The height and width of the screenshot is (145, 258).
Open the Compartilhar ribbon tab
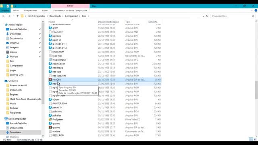pos(30,10)
